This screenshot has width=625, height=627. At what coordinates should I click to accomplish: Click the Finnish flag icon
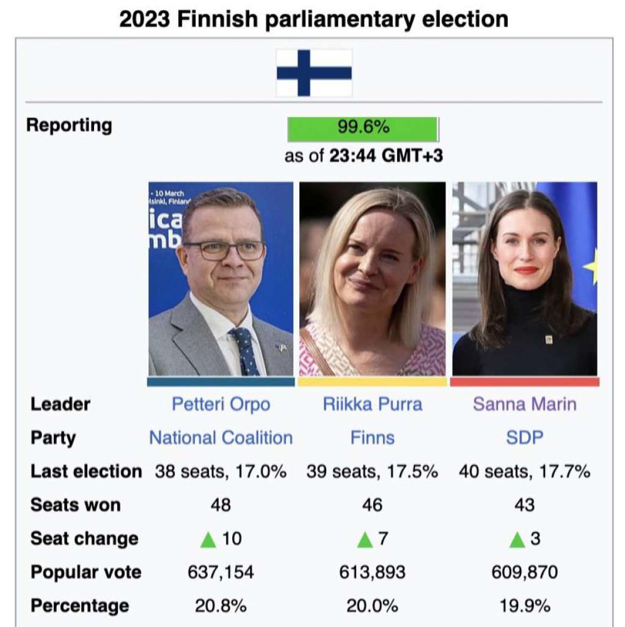(314, 73)
